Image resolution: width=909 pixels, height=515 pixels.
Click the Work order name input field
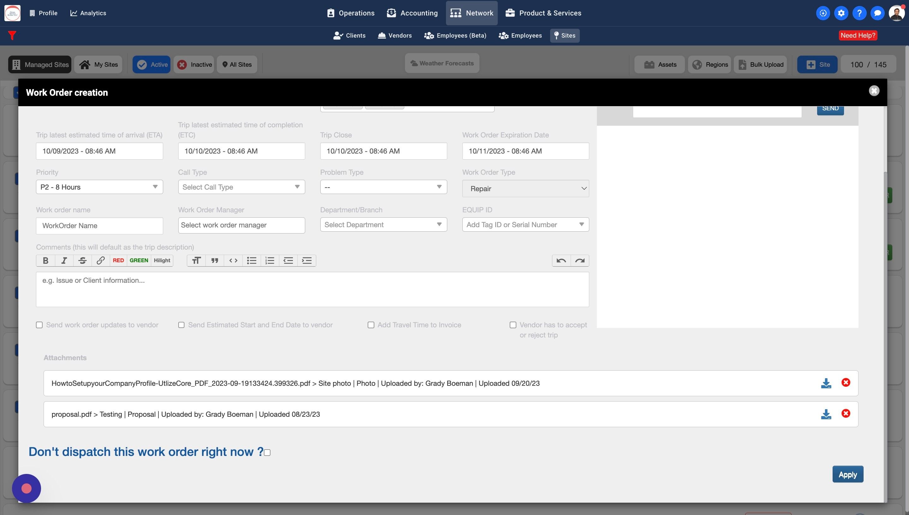(99, 226)
